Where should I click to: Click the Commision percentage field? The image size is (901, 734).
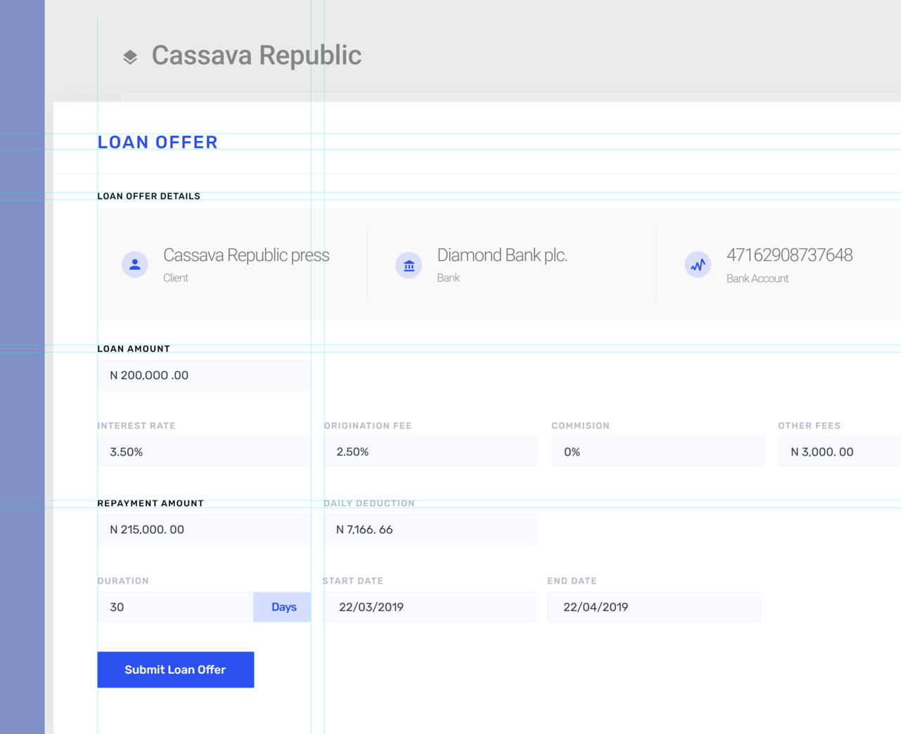pyautogui.click(x=658, y=452)
